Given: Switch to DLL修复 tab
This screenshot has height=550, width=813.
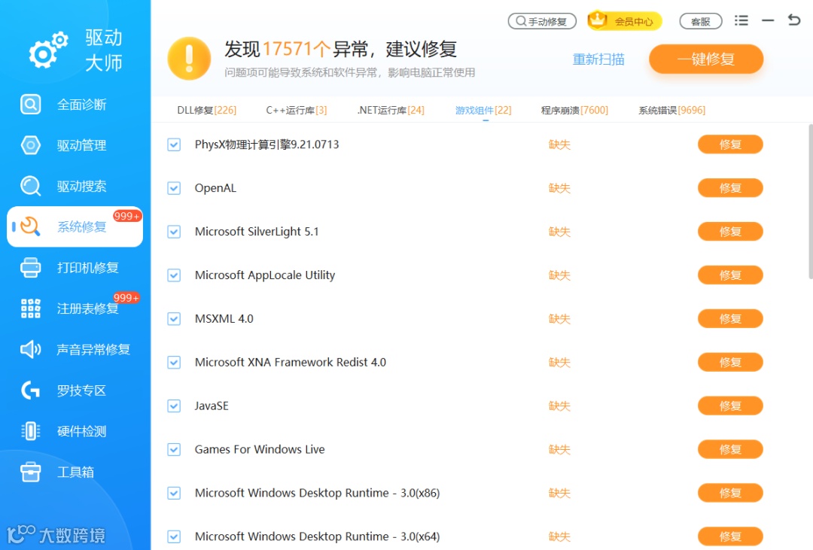Looking at the screenshot, I should pyautogui.click(x=206, y=110).
